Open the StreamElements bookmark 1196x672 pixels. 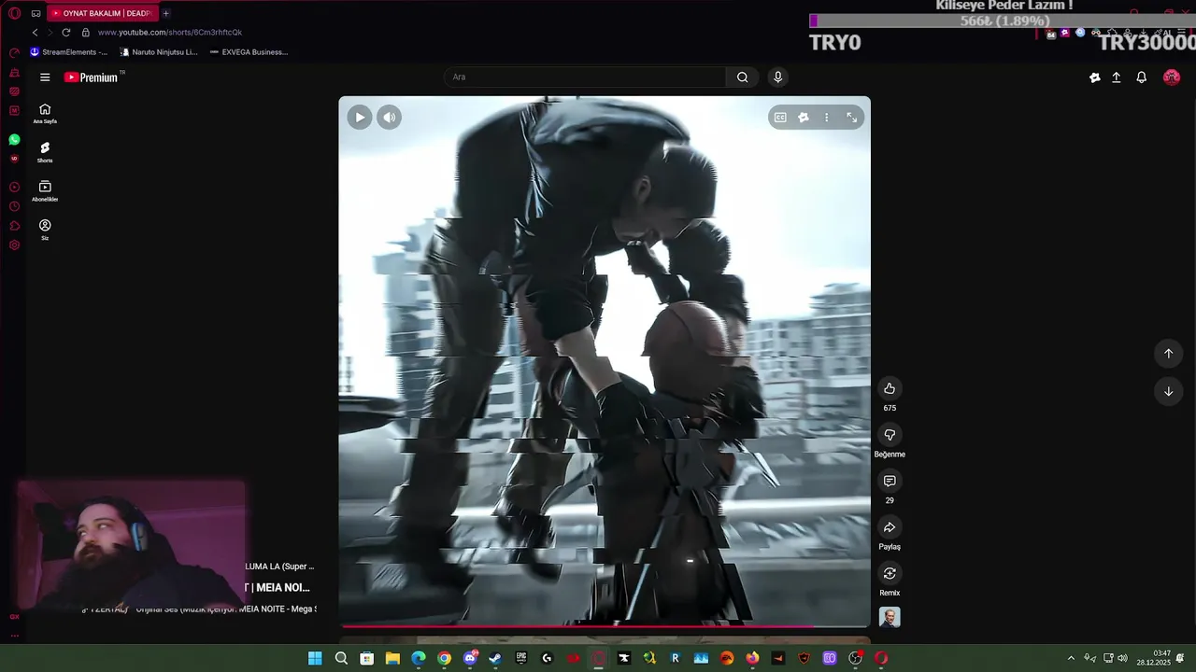69,52
